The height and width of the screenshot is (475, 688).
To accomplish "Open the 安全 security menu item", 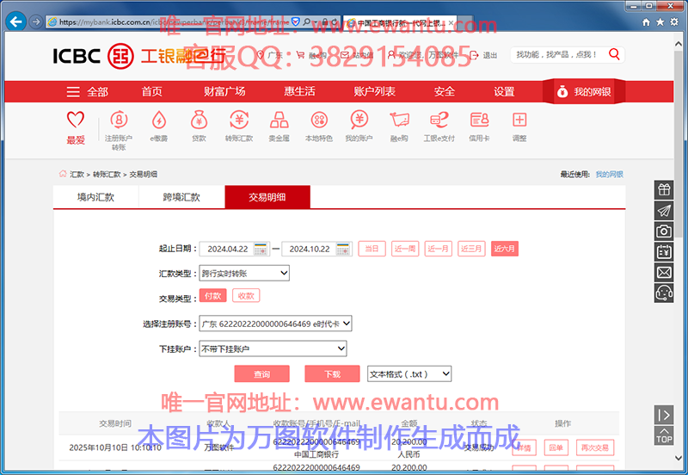I will coord(445,91).
